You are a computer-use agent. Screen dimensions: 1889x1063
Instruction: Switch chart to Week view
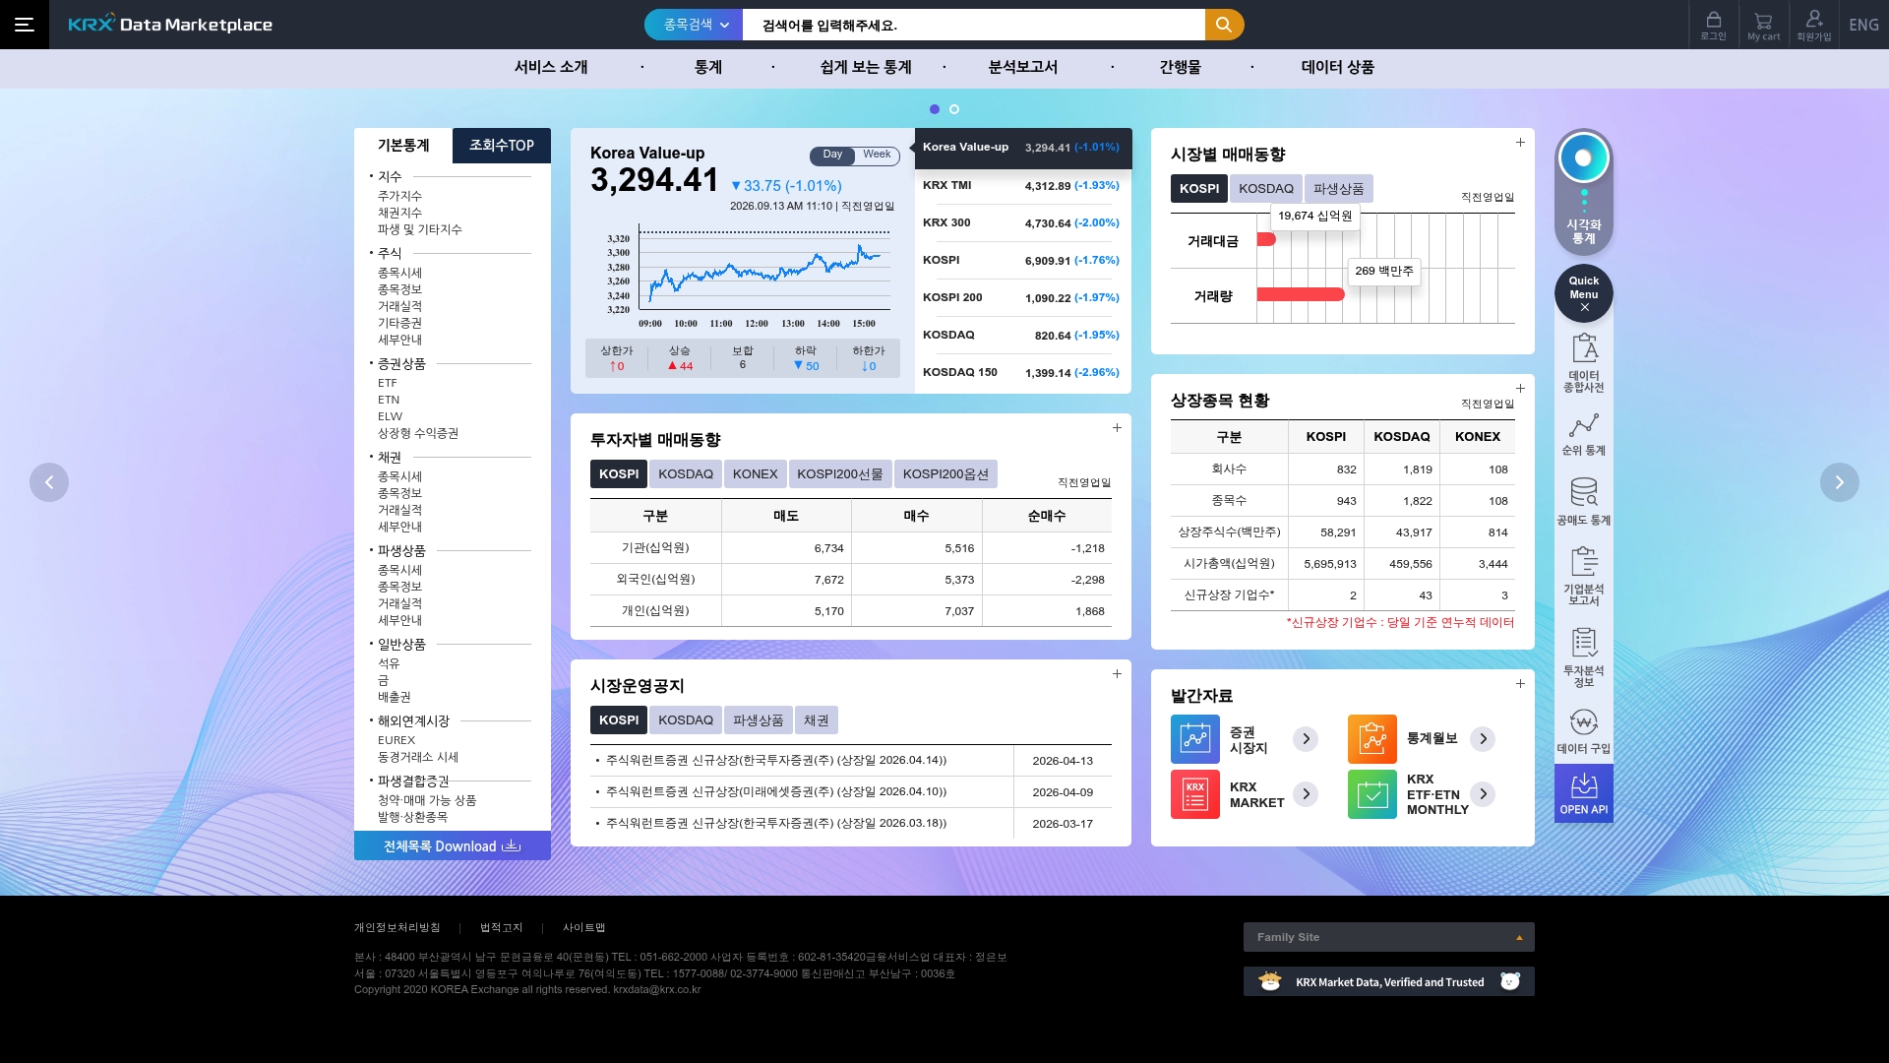(x=877, y=156)
